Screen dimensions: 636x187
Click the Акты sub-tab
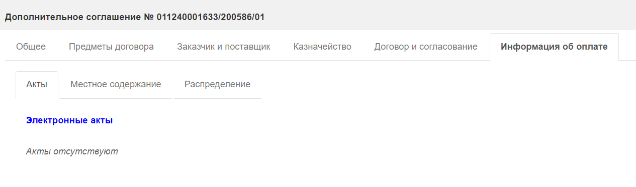pyautogui.click(x=37, y=84)
